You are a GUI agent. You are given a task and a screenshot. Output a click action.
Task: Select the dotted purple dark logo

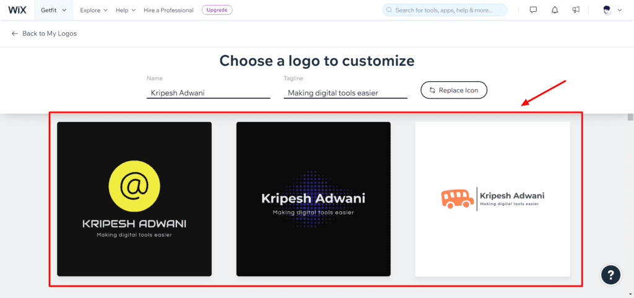point(313,199)
